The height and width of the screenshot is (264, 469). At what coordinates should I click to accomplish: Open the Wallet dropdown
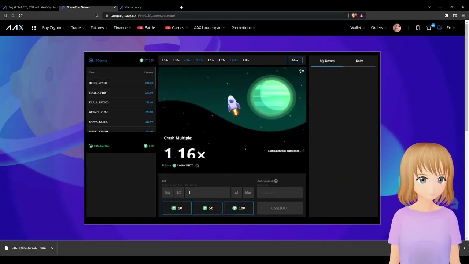(357, 28)
